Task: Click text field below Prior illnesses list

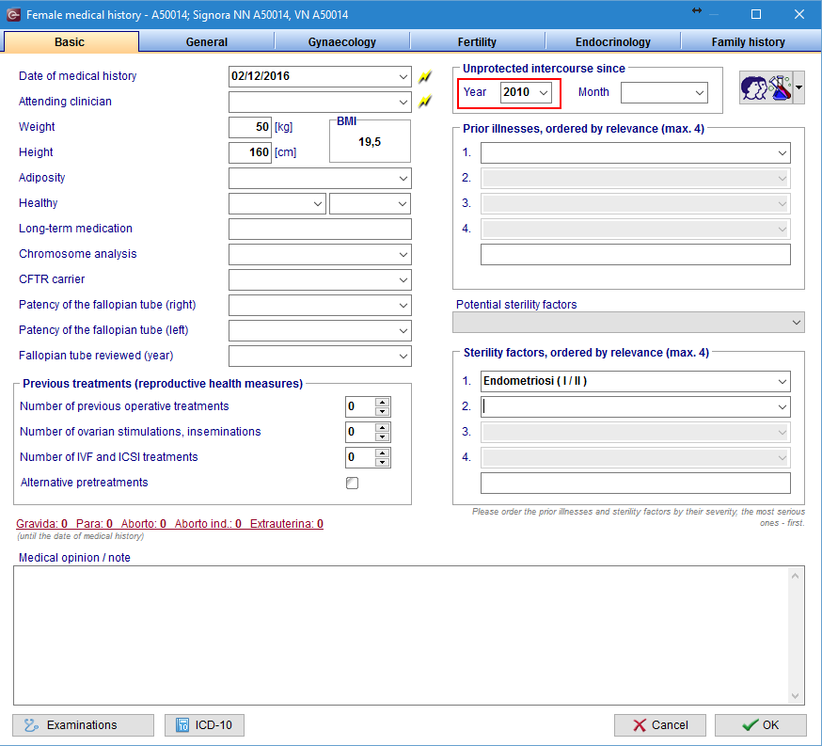Action: coord(636,255)
